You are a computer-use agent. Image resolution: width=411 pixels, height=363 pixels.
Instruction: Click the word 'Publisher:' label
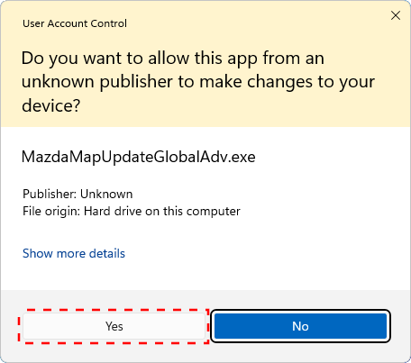pos(50,194)
